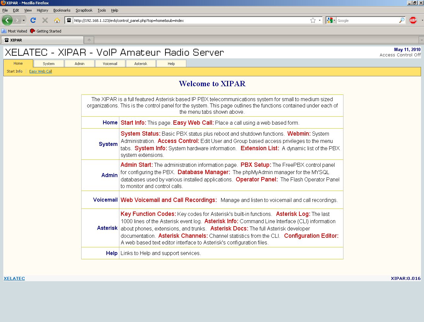The width and height of the screenshot is (424, 322).
Task: Click the Stop loading X icon
Action: [x=45, y=20]
